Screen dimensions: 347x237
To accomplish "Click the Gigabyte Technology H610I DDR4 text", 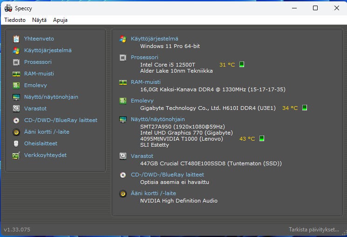I will click(x=208, y=108).
